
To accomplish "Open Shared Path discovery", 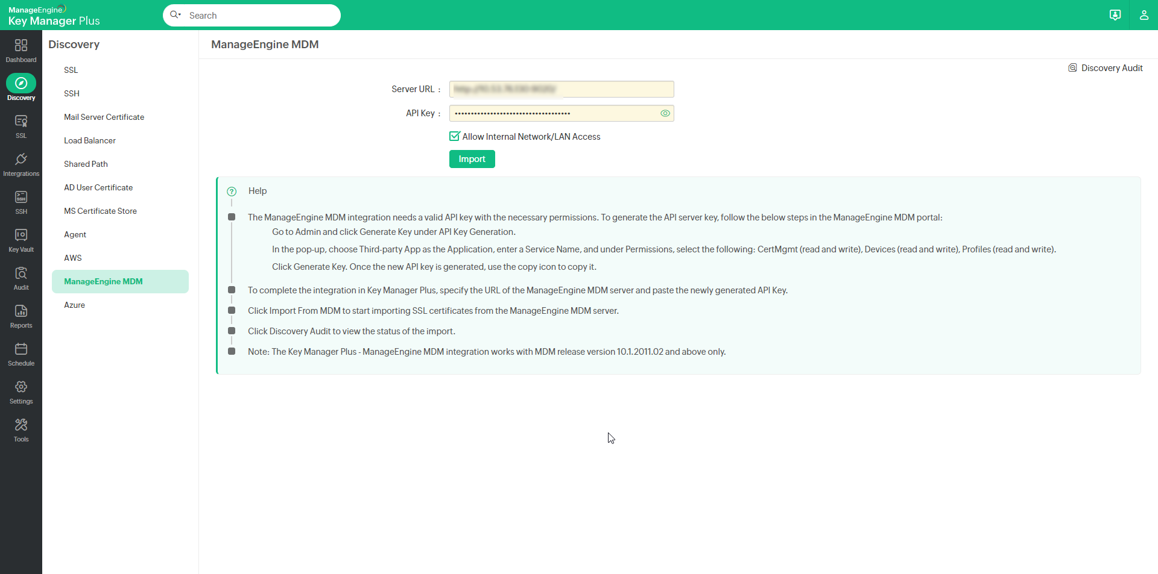I will (86, 164).
